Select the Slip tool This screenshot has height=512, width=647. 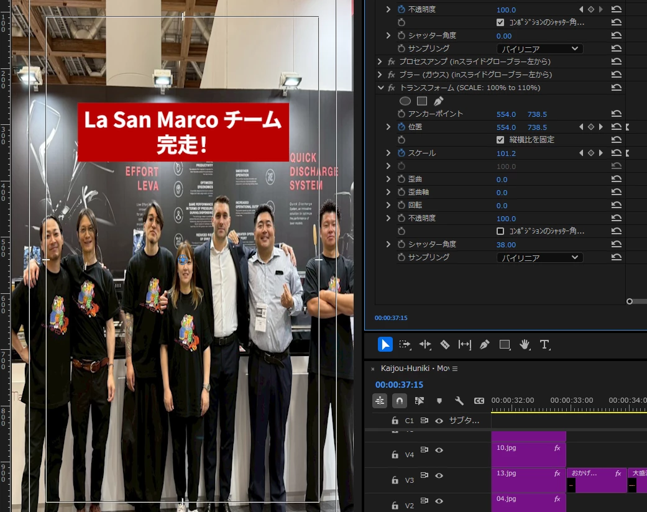click(x=465, y=344)
